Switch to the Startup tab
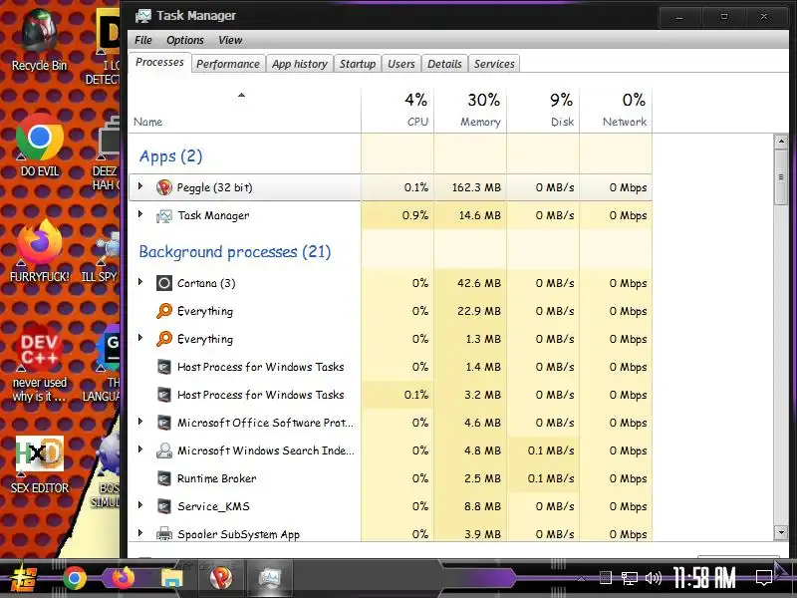Screen dimensions: 797x598 tap(358, 64)
